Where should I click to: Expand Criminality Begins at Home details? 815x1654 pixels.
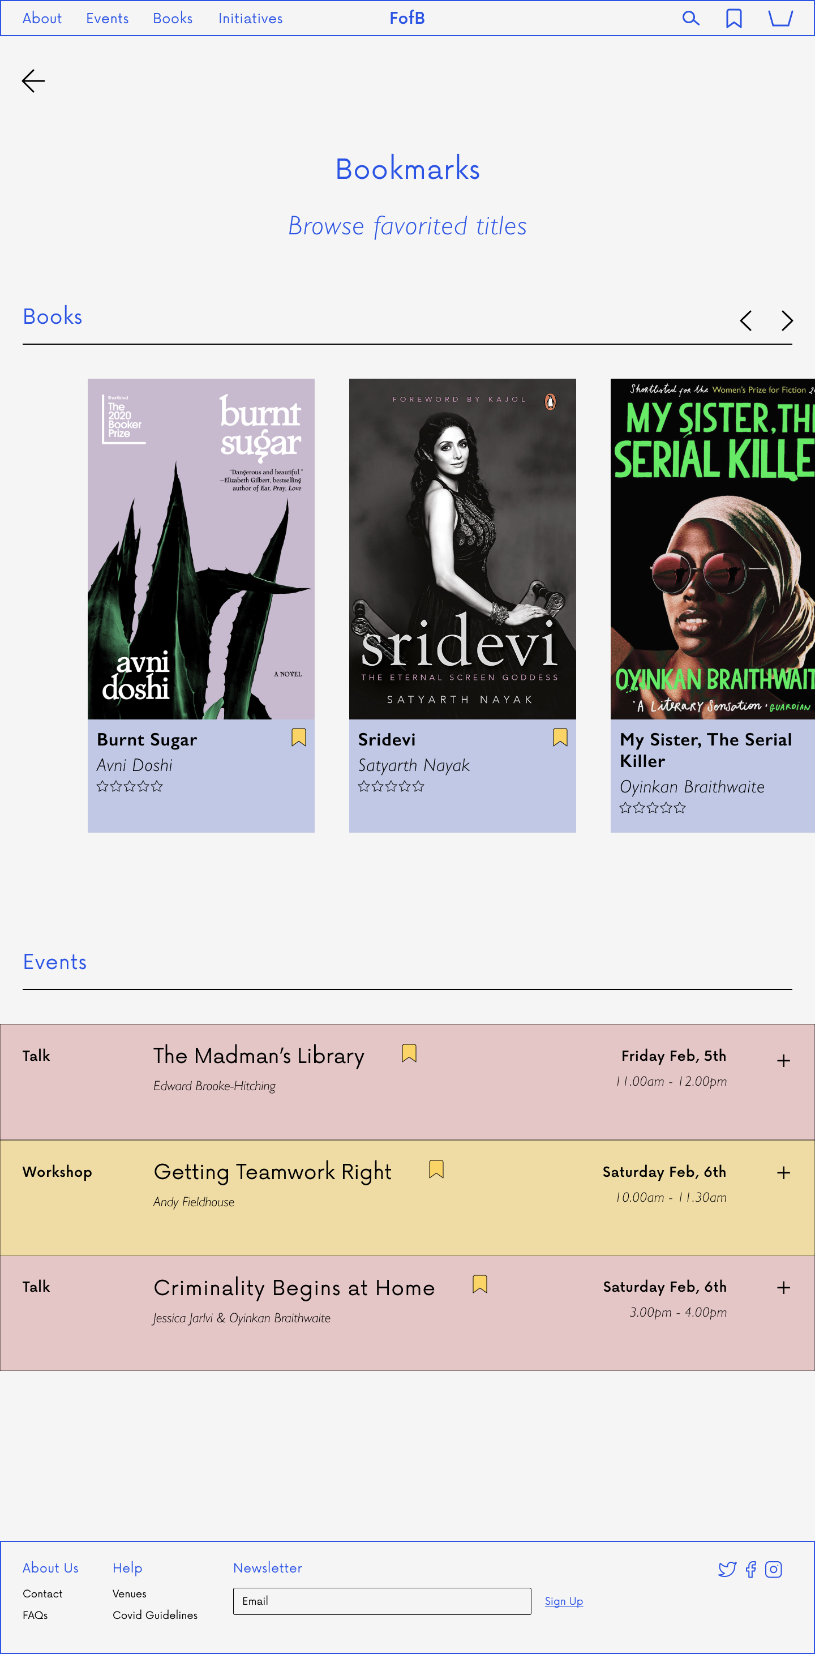[783, 1288]
